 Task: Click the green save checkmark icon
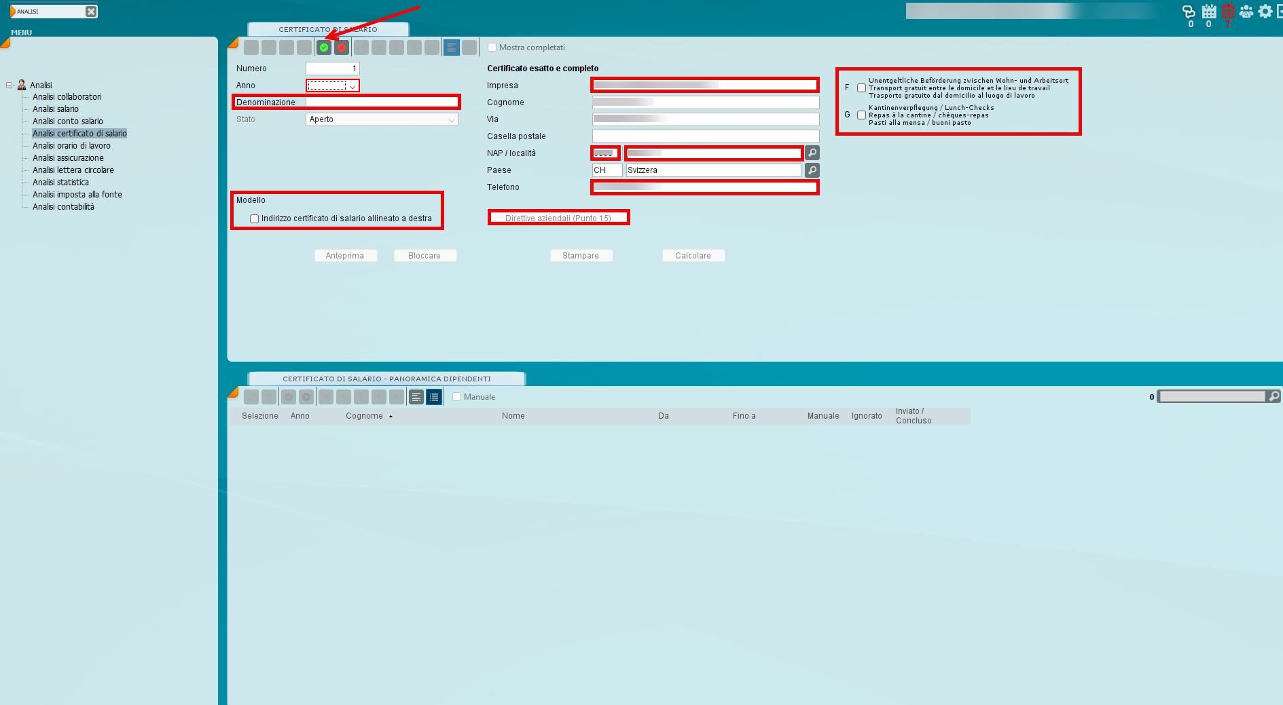tap(324, 47)
